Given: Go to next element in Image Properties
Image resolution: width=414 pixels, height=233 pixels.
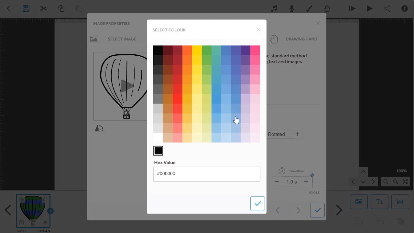Looking at the screenshot, I should click(x=298, y=210).
